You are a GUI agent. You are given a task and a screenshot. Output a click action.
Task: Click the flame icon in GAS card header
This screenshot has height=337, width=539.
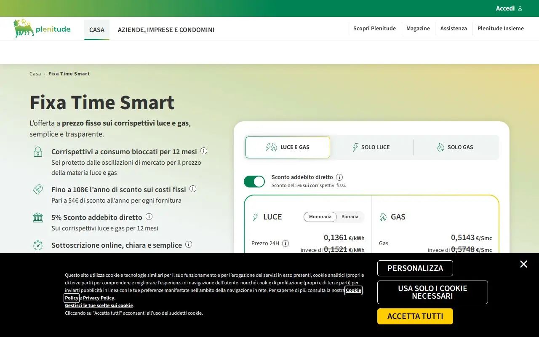pos(383,217)
